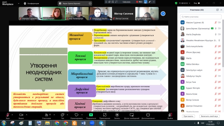Select Віктор Сагачов name tile
The width and height of the screenshot is (224, 126).
click(124, 14)
